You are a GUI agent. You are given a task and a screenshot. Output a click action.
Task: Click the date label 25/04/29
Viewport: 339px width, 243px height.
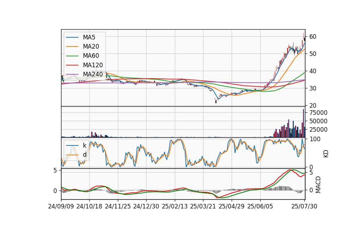pyautogui.click(x=232, y=206)
